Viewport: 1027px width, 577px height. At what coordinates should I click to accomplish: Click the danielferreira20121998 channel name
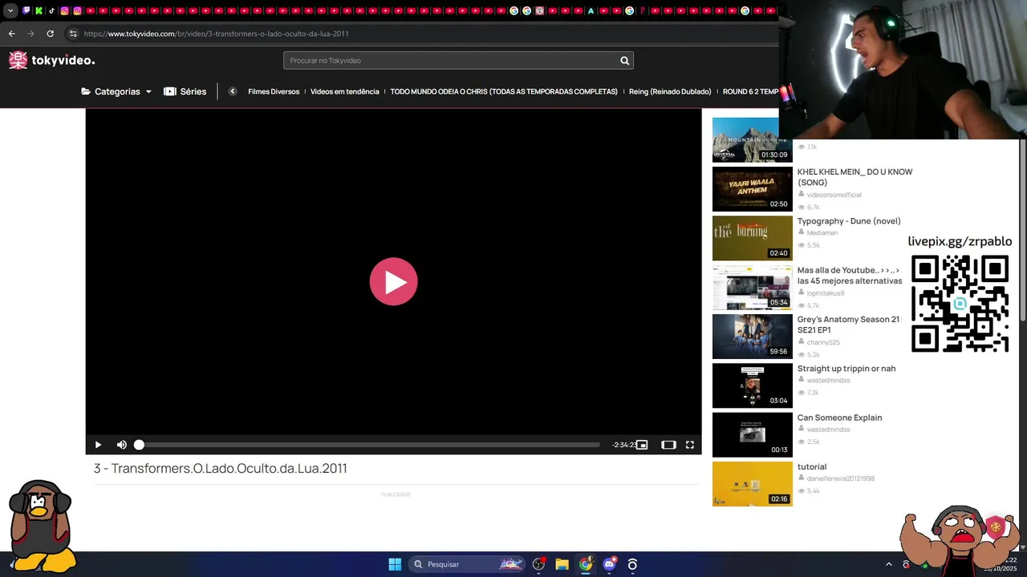pos(840,478)
